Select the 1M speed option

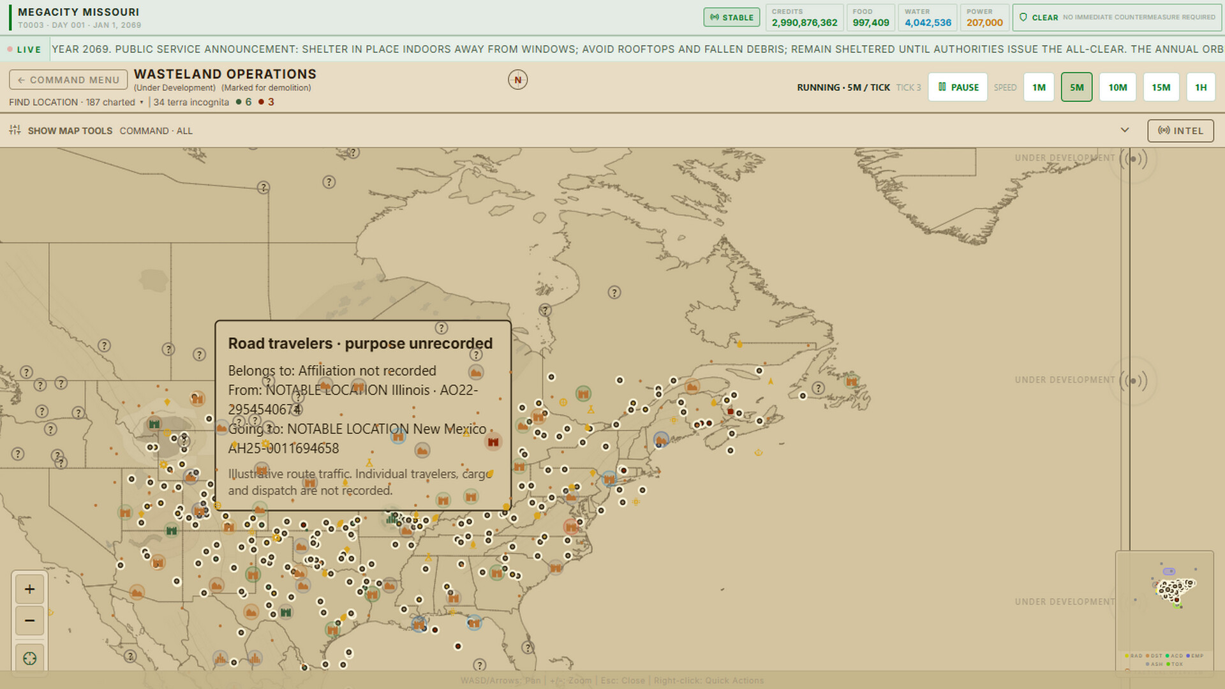[1039, 87]
